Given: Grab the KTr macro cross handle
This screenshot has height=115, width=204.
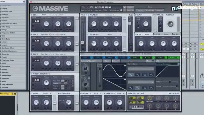Looking at the screenshot, I should [x=134, y=98].
